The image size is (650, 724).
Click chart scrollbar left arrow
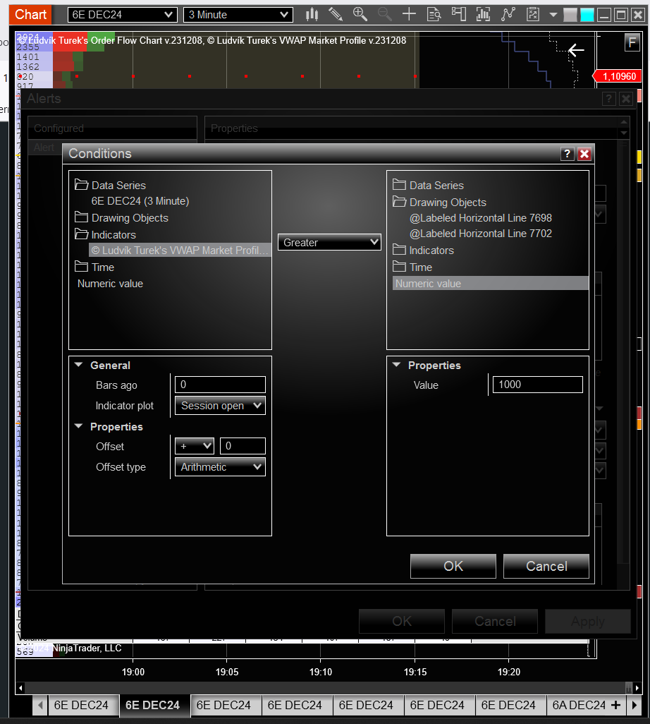(20, 688)
